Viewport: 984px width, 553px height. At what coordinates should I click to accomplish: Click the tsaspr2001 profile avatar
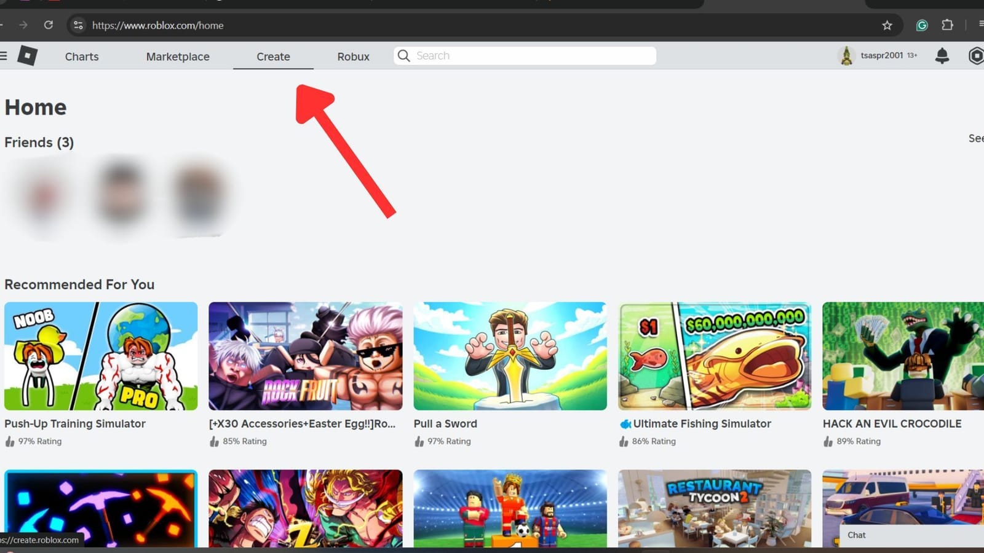click(847, 55)
